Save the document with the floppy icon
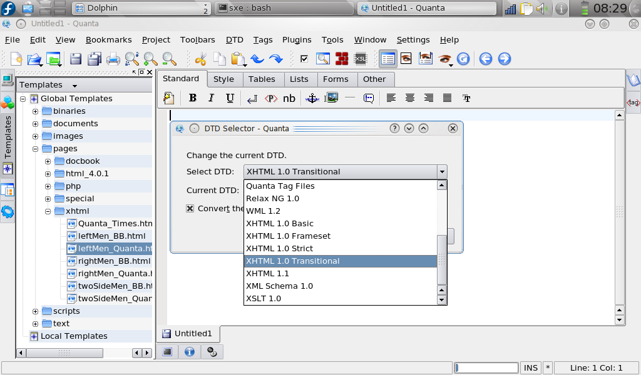 [x=76, y=59]
